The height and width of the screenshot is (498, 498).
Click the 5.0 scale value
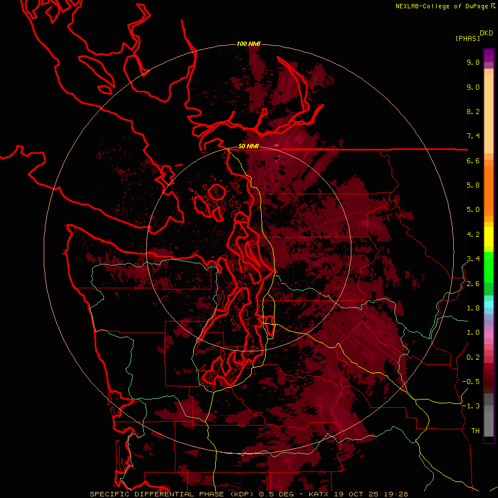coord(473,210)
